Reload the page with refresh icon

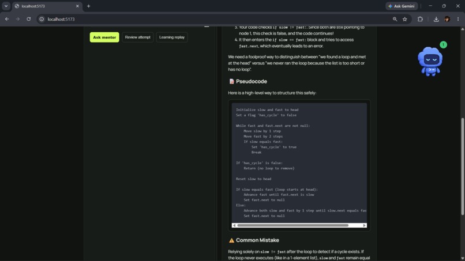28,19
